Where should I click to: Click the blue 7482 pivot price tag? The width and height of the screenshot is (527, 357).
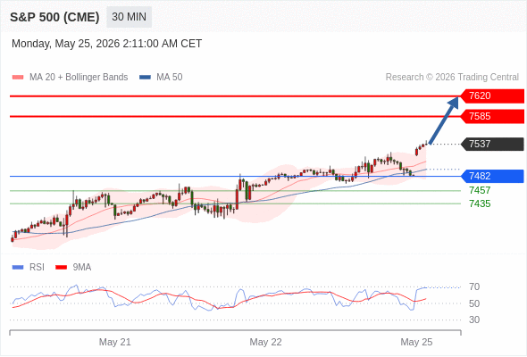[492, 176]
